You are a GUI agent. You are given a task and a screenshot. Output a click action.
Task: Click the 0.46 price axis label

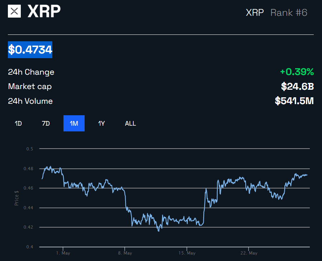pos(28,188)
